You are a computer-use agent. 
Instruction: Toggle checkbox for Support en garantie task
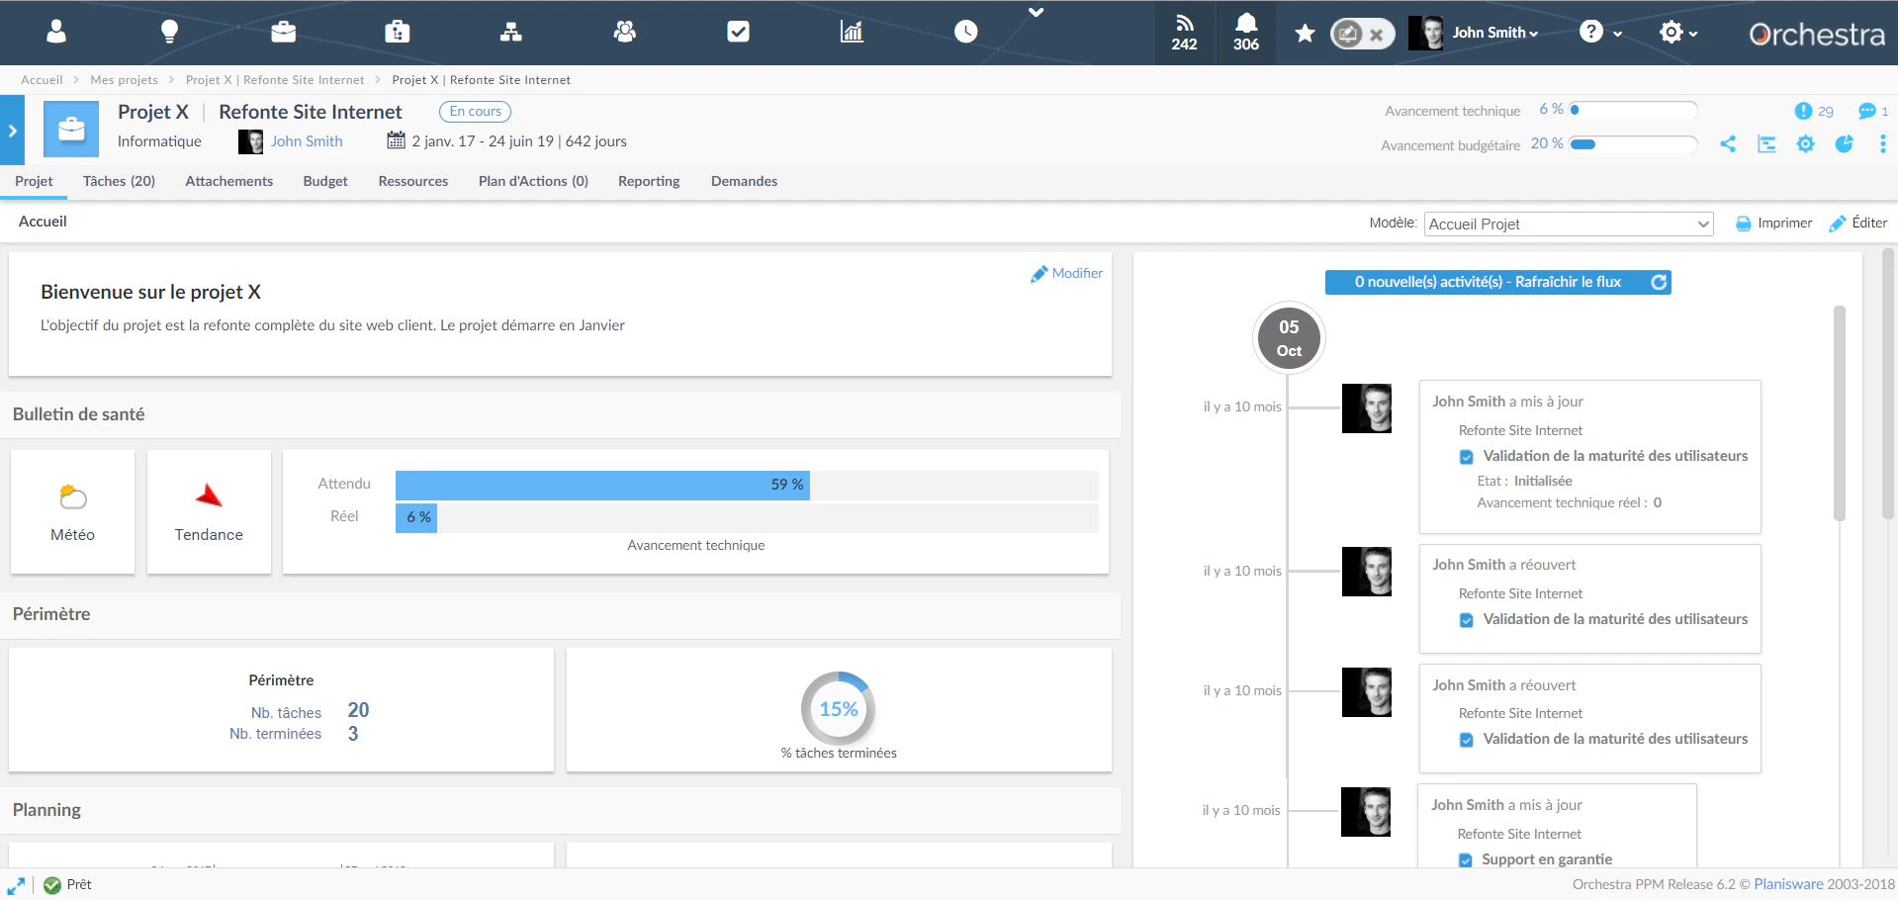1466,860
